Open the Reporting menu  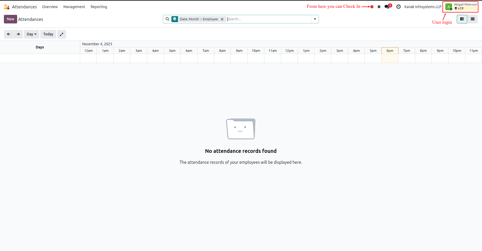(x=99, y=7)
